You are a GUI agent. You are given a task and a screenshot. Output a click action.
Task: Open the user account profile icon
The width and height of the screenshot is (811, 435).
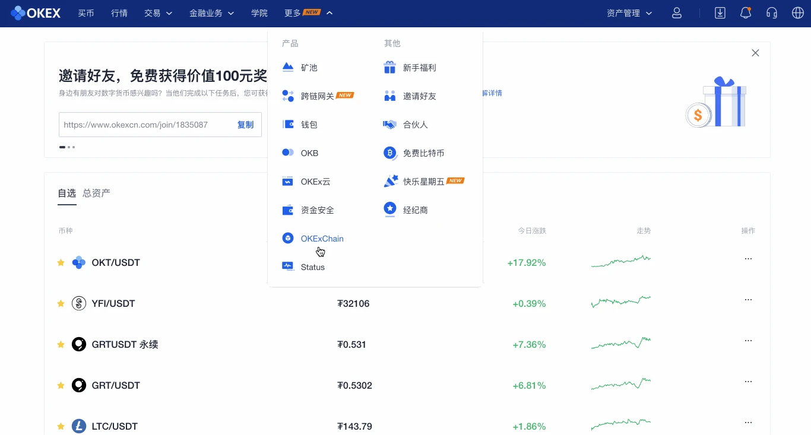677,13
